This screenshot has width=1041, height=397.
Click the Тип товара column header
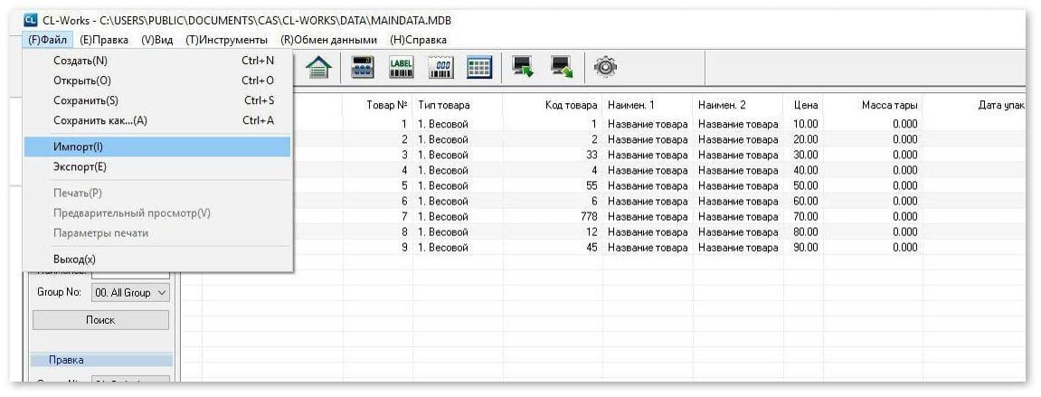[458, 105]
